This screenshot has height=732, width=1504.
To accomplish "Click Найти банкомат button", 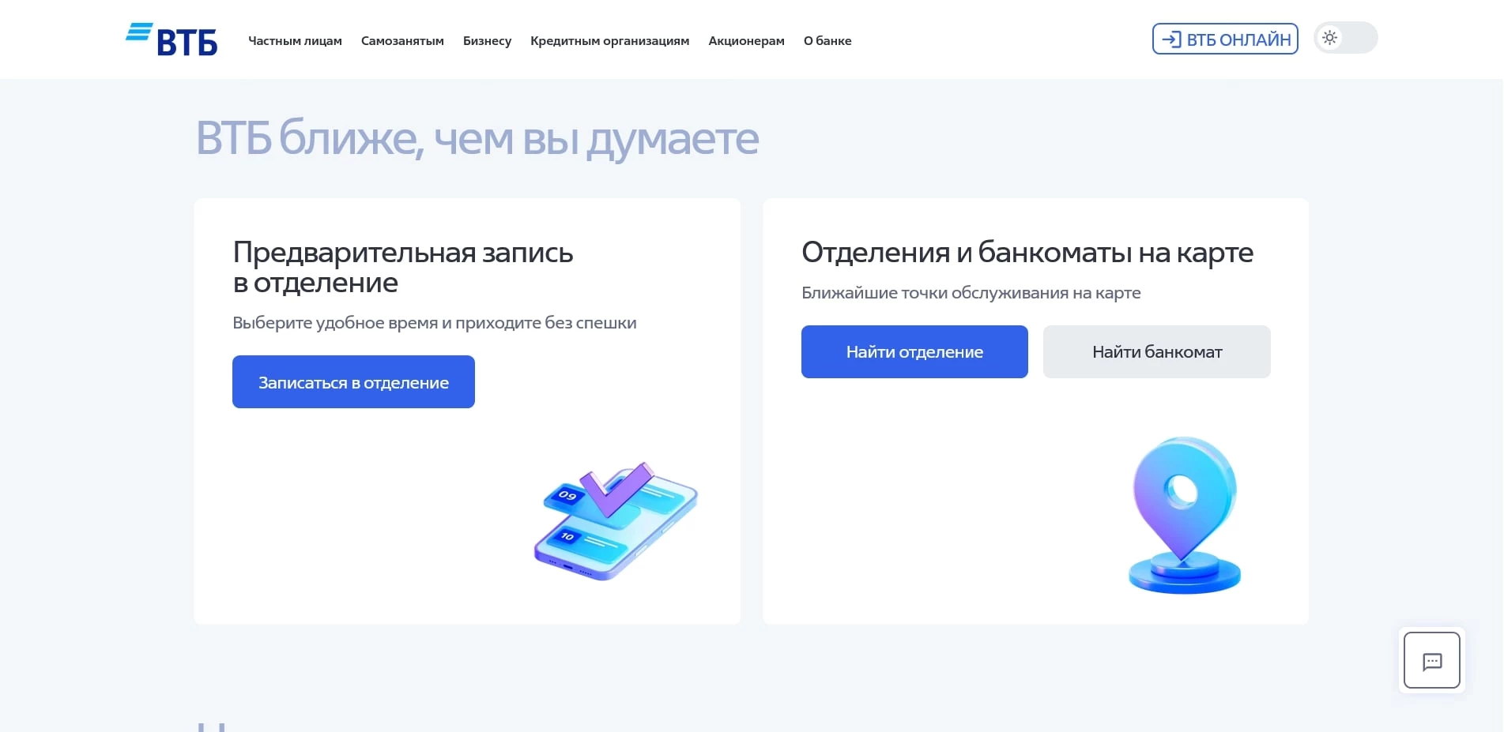I will point(1155,351).
